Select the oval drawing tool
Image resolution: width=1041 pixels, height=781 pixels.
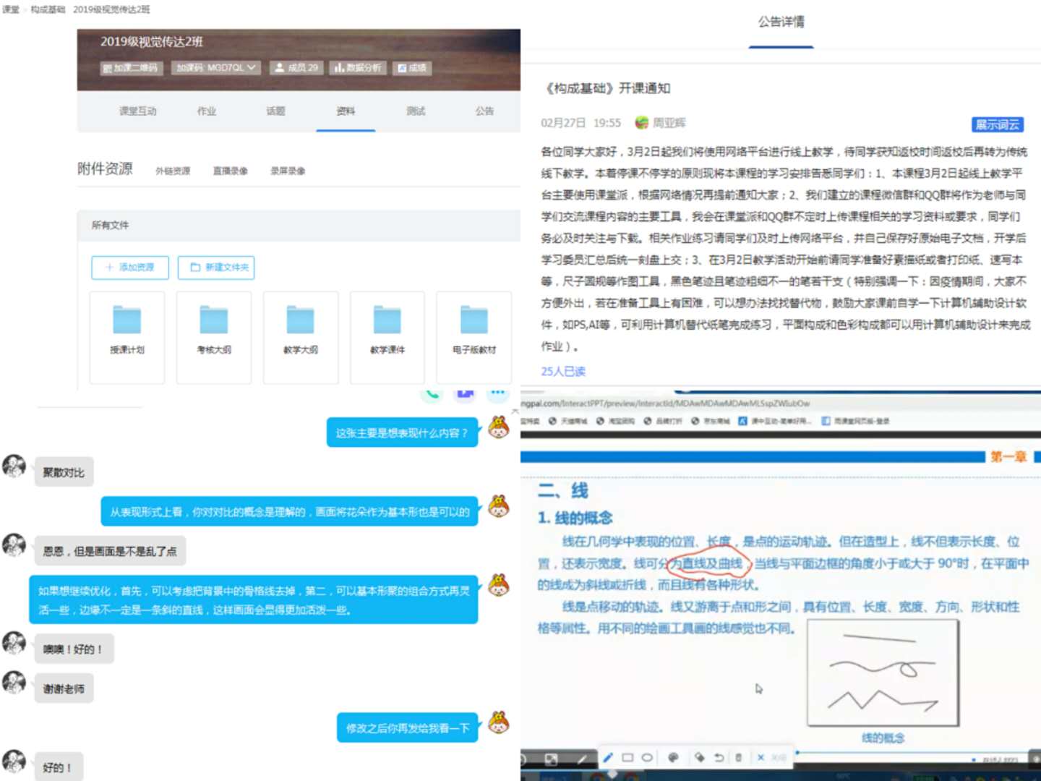pyautogui.click(x=648, y=756)
